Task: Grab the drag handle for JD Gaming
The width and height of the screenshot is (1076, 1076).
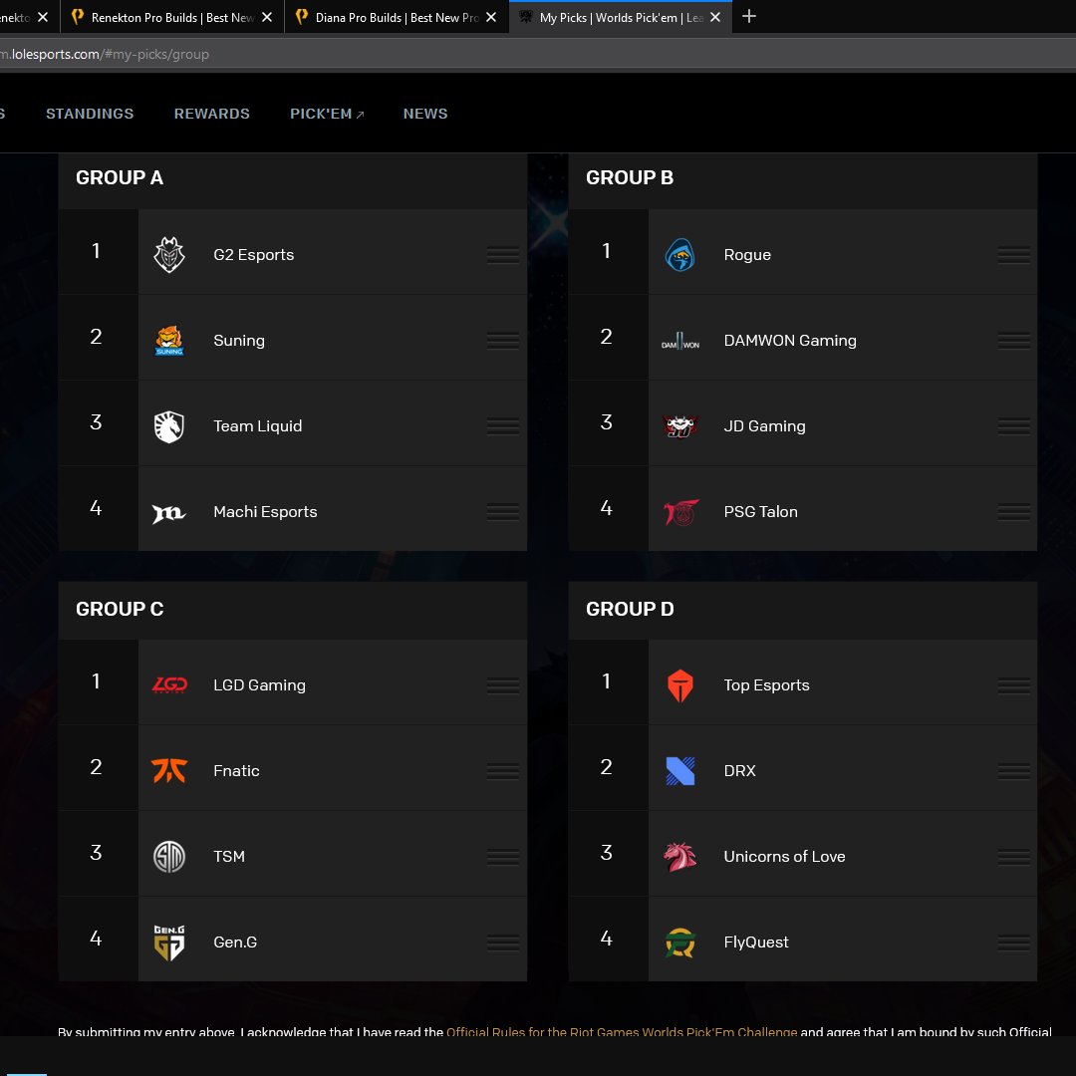Action: [1013, 426]
